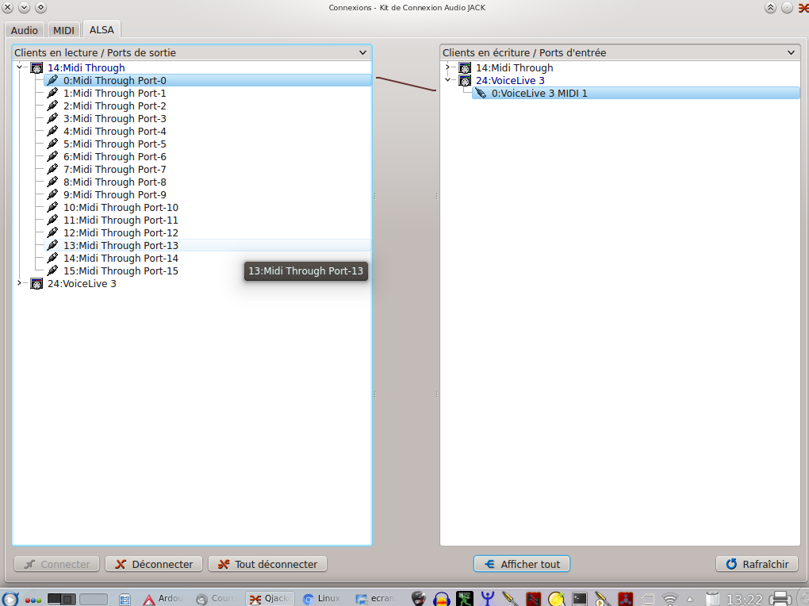Open the terminal icon in the taskbar
Image resolution: width=809 pixels, height=606 pixels.
point(580,599)
